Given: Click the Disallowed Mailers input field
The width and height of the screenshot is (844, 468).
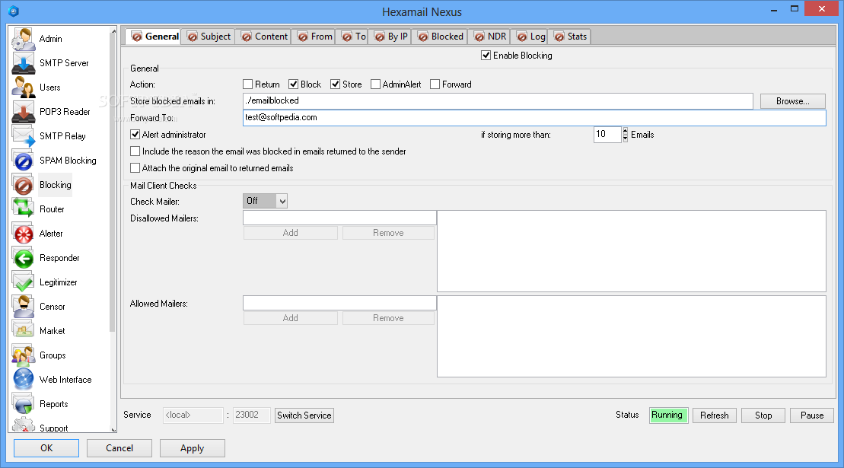Looking at the screenshot, I should pyautogui.click(x=339, y=218).
